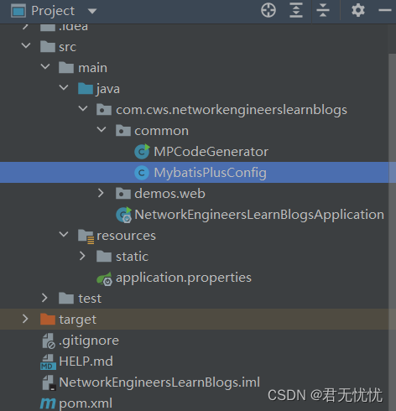Click the common package folder icon
396x411 pixels.
[x=123, y=130]
